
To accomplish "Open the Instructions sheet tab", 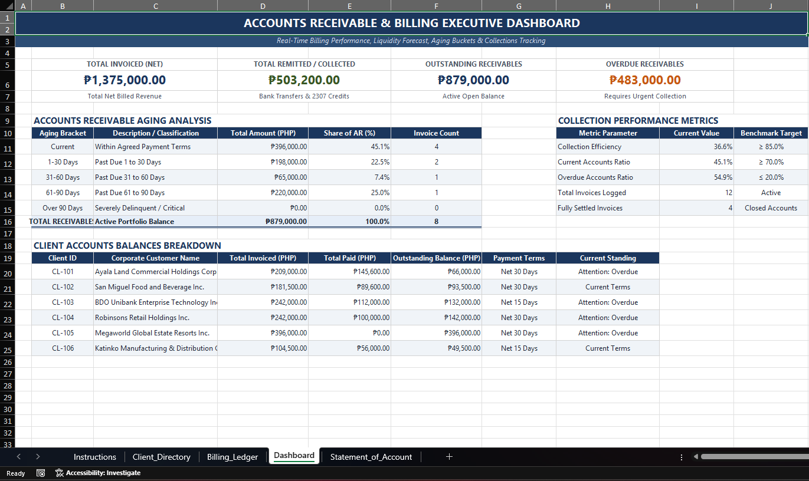I will pyautogui.click(x=95, y=457).
